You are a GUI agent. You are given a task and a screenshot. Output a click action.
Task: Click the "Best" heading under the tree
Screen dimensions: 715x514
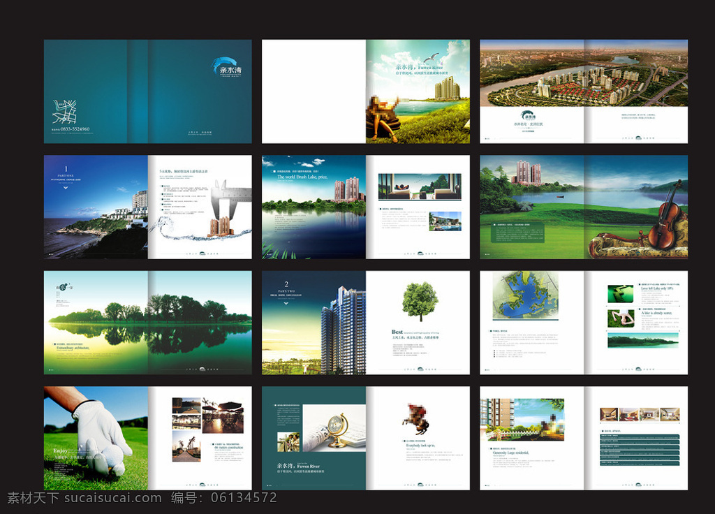[x=397, y=332]
